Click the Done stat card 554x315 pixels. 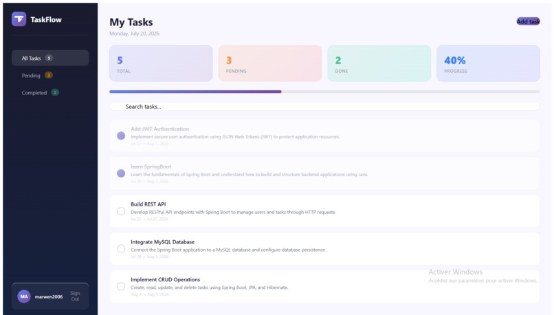[x=379, y=63]
